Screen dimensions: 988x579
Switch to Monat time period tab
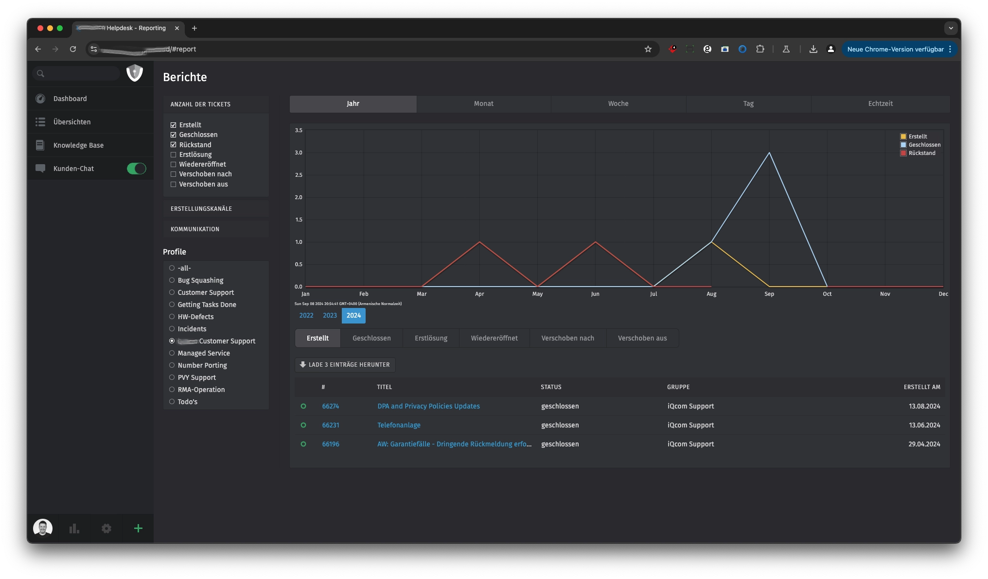[483, 103]
